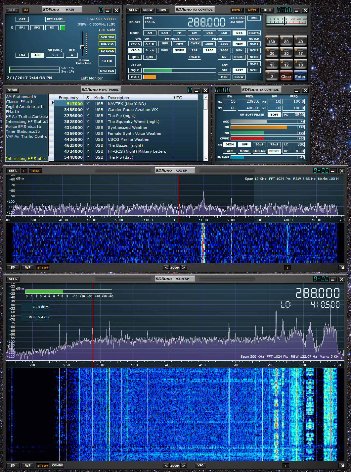Click the info icon in MAIN SP window

pyautogui.click(x=285, y=466)
